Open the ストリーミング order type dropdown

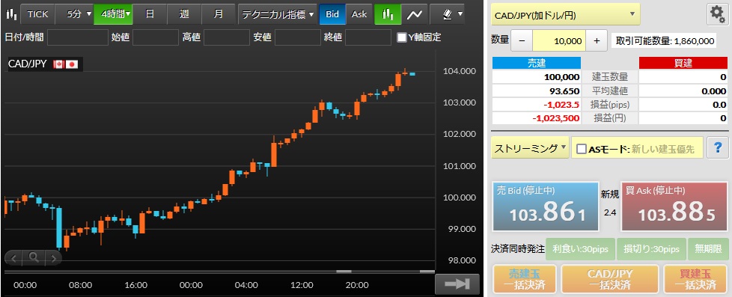coord(530,148)
